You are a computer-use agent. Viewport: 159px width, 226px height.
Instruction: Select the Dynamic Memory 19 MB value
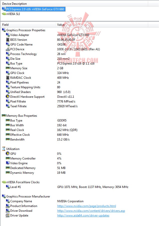[x=61, y=173]
